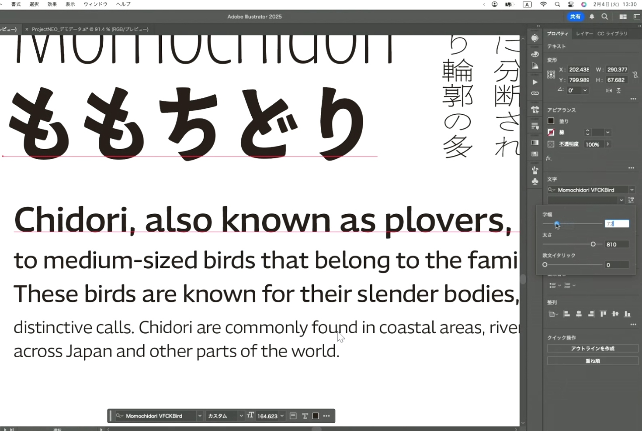Open the ウィンドウ menu
Screen dimensions: 642x431
[95, 4]
